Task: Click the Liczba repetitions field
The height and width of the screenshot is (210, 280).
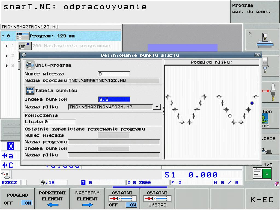Action: [x=60, y=122]
